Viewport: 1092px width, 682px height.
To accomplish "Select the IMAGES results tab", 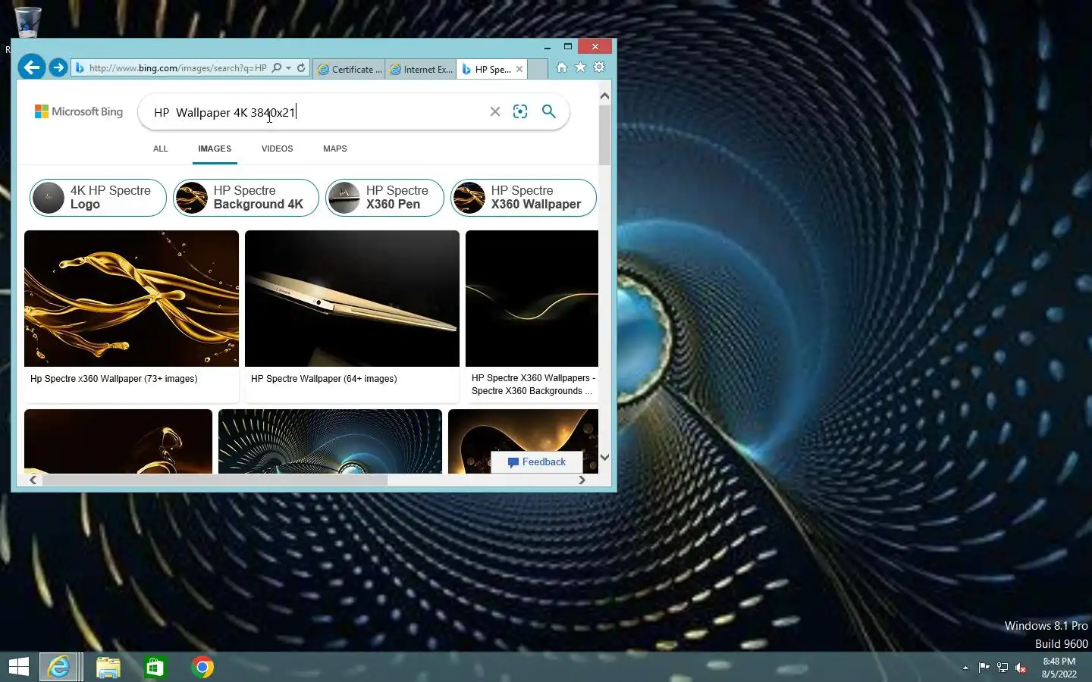I will click(215, 149).
